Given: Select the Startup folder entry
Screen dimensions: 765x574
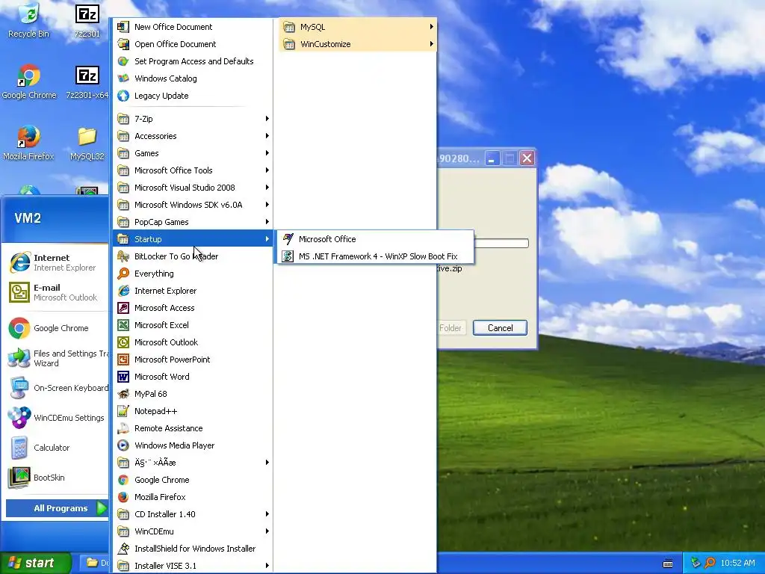Looking at the screenshot, I should (193, 239).
